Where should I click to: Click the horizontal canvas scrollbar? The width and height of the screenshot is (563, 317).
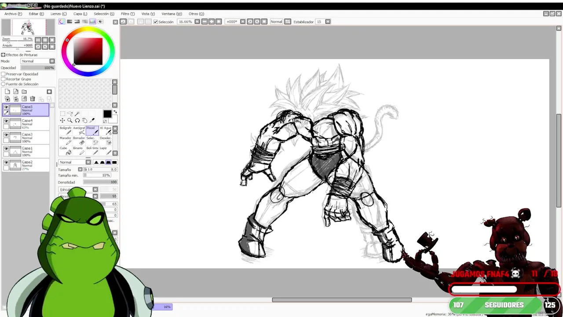[342, 300]
